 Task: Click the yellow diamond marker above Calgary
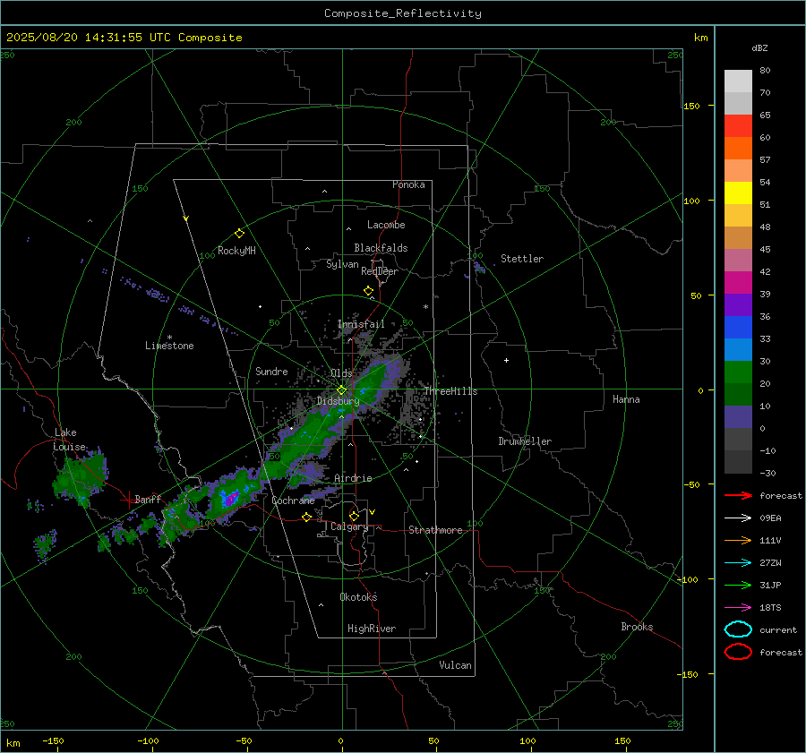point(354,516)
